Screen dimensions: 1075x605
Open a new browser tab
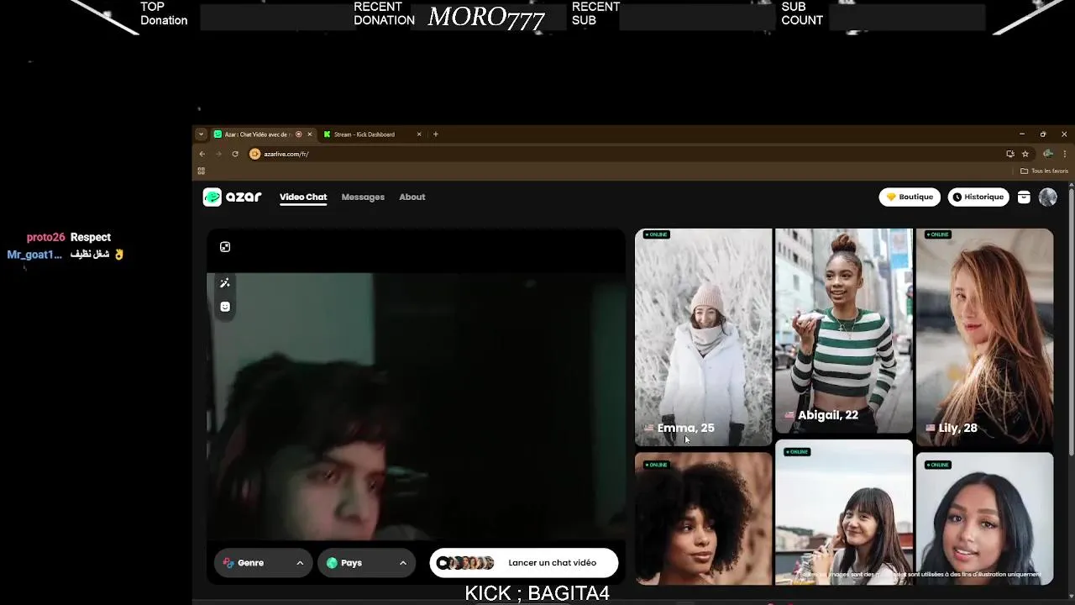point(435,134)
